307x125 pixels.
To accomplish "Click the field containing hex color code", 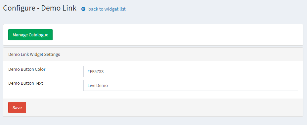I will click(x=191, y=71).
